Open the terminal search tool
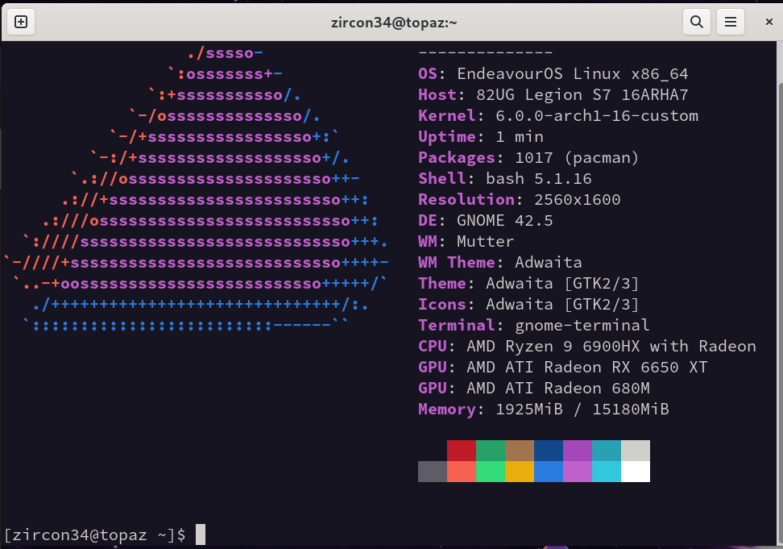Viewport: 783px width, 549px height. [696, 22]
